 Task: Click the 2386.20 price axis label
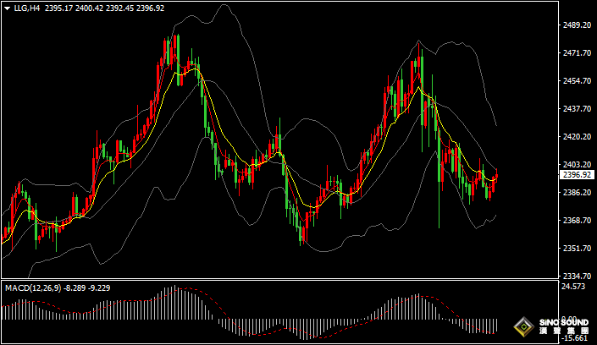point(576,193)
